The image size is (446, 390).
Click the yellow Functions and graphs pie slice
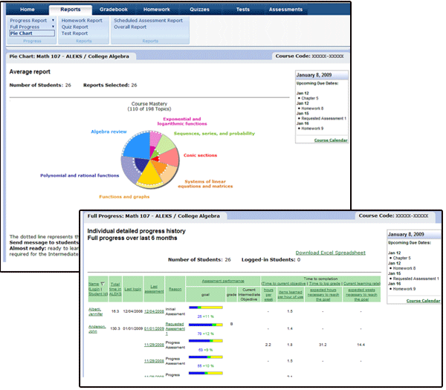(x=149, y=176)
